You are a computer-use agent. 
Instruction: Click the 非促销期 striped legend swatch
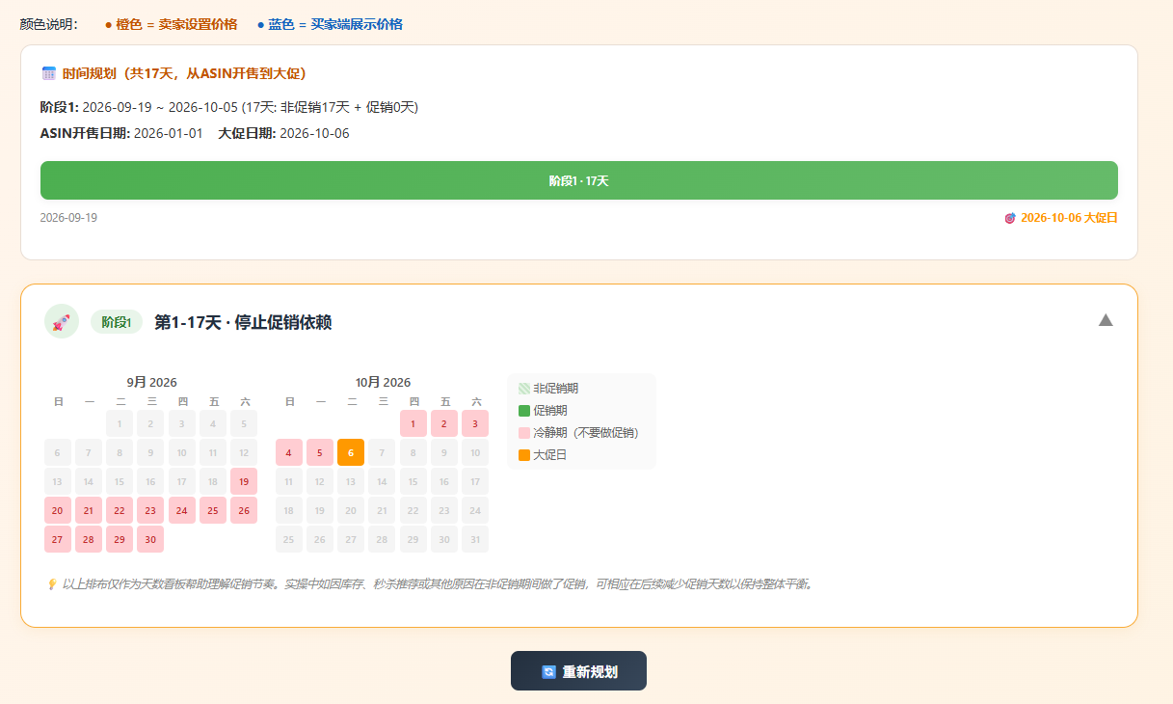coord(524,389)
